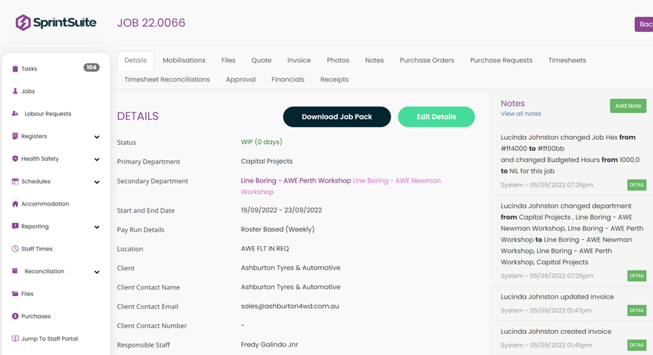This screenshot has width=653, height=355.
Task: Switch to the Details tab
Action: pyautogui.click(x=135, y=60)
